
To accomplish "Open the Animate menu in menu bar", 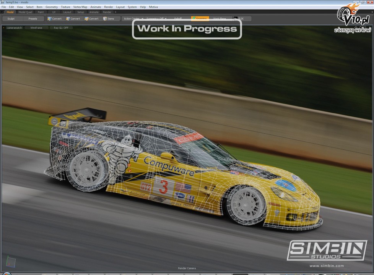I will tap(96, 7).
